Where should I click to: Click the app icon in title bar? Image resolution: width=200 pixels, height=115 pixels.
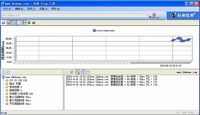click(2, 4)
